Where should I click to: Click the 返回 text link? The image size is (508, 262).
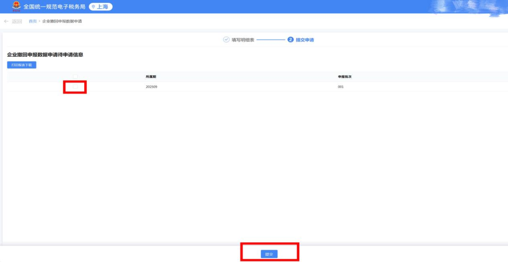click(17, 22)
